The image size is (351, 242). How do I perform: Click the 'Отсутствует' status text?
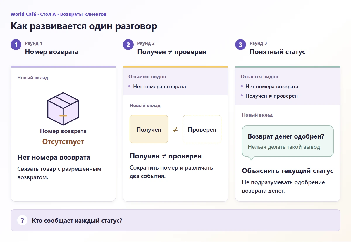point(63,142)
